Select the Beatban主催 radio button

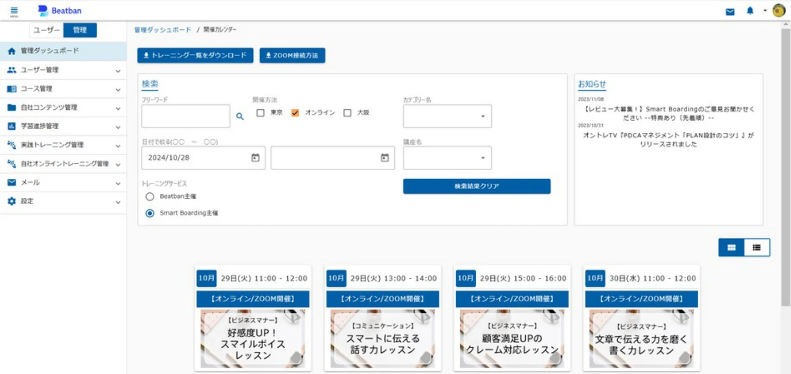click(150, 196)
